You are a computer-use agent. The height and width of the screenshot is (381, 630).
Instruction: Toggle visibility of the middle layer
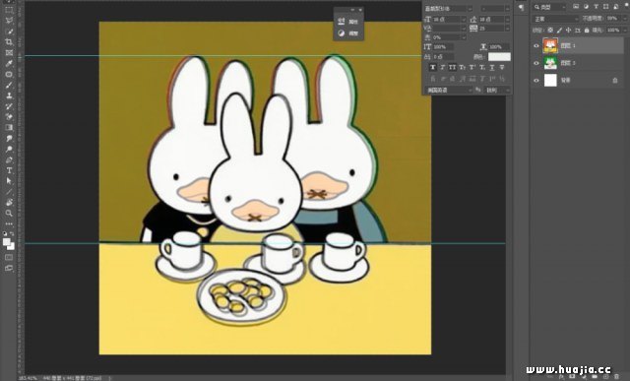pyautogui.click(x=535, y=63)
